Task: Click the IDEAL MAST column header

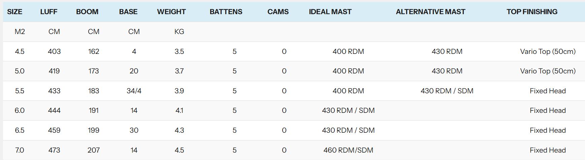Action: coord(330,12)
